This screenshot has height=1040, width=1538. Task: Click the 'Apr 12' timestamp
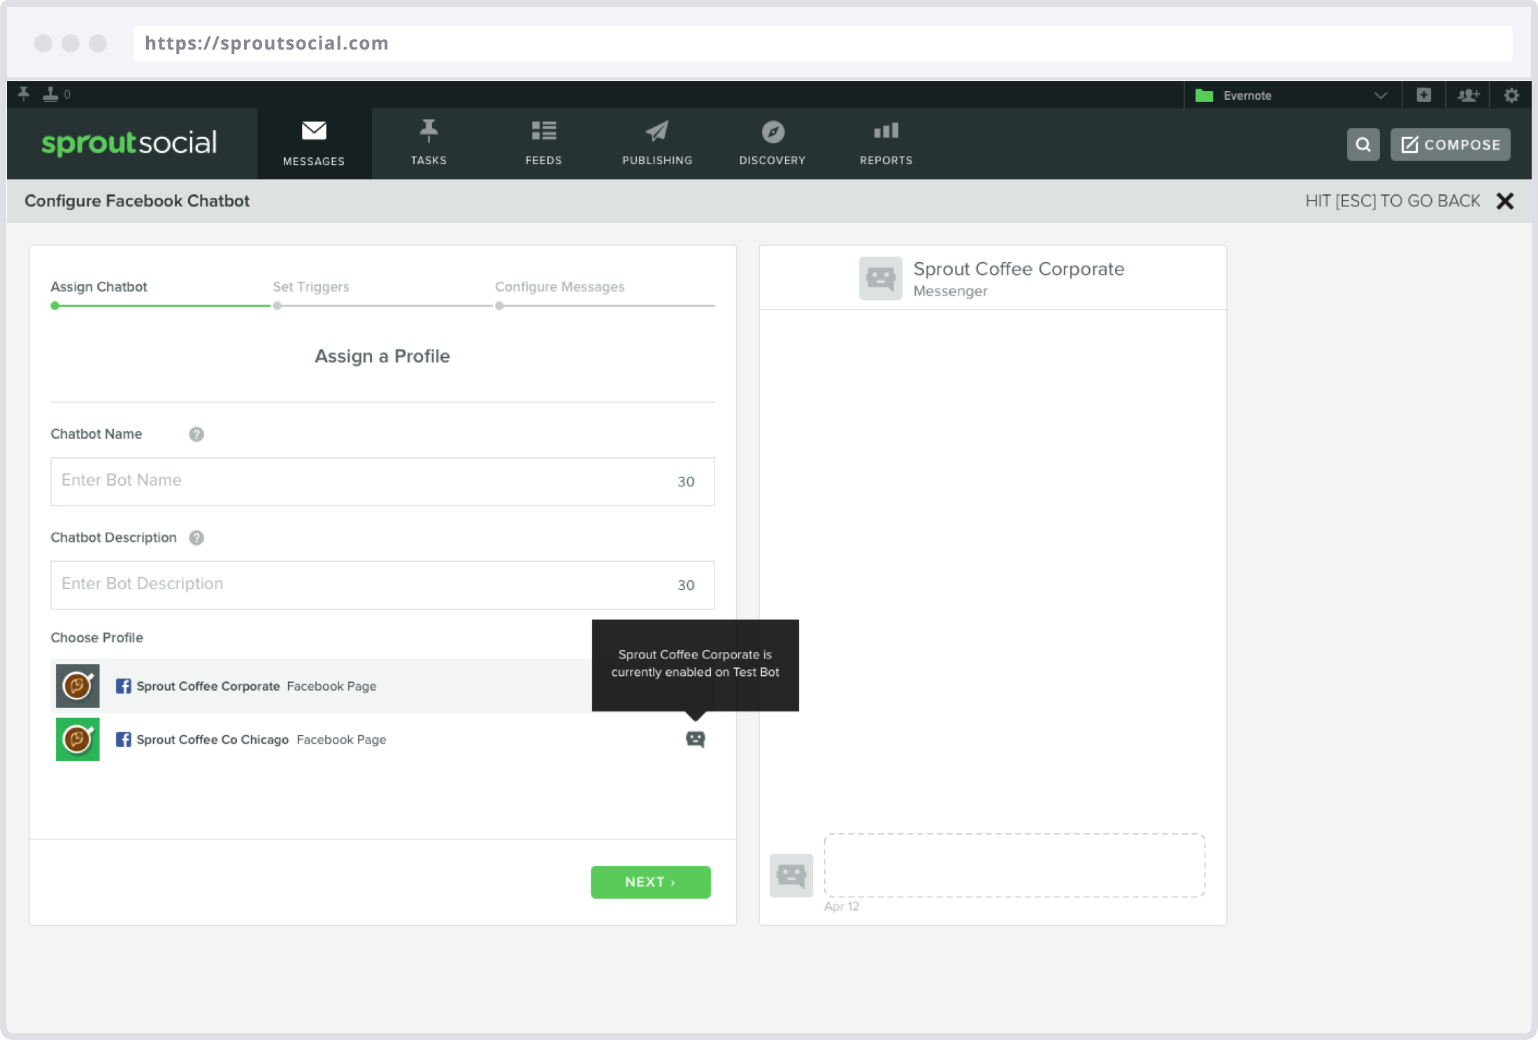coord(842,907)
